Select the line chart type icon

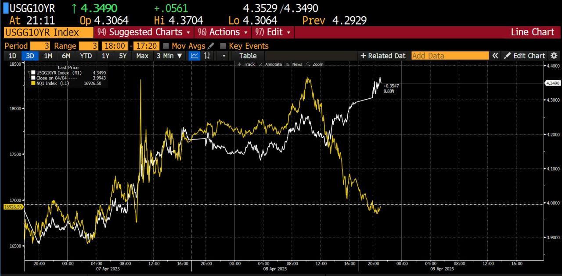point(194,56)
